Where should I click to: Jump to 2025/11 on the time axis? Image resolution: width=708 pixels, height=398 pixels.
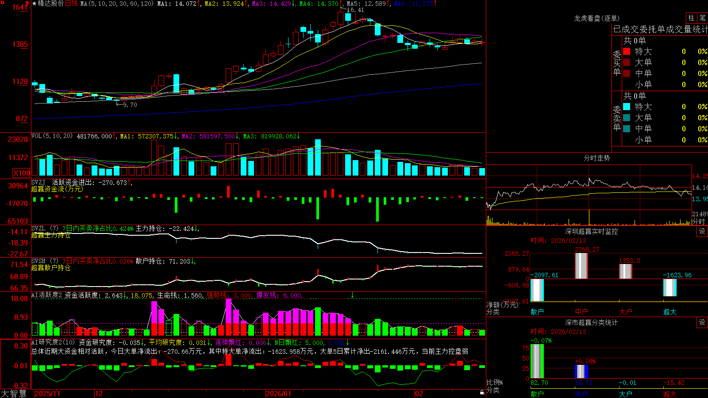click(x=47, y=394)
